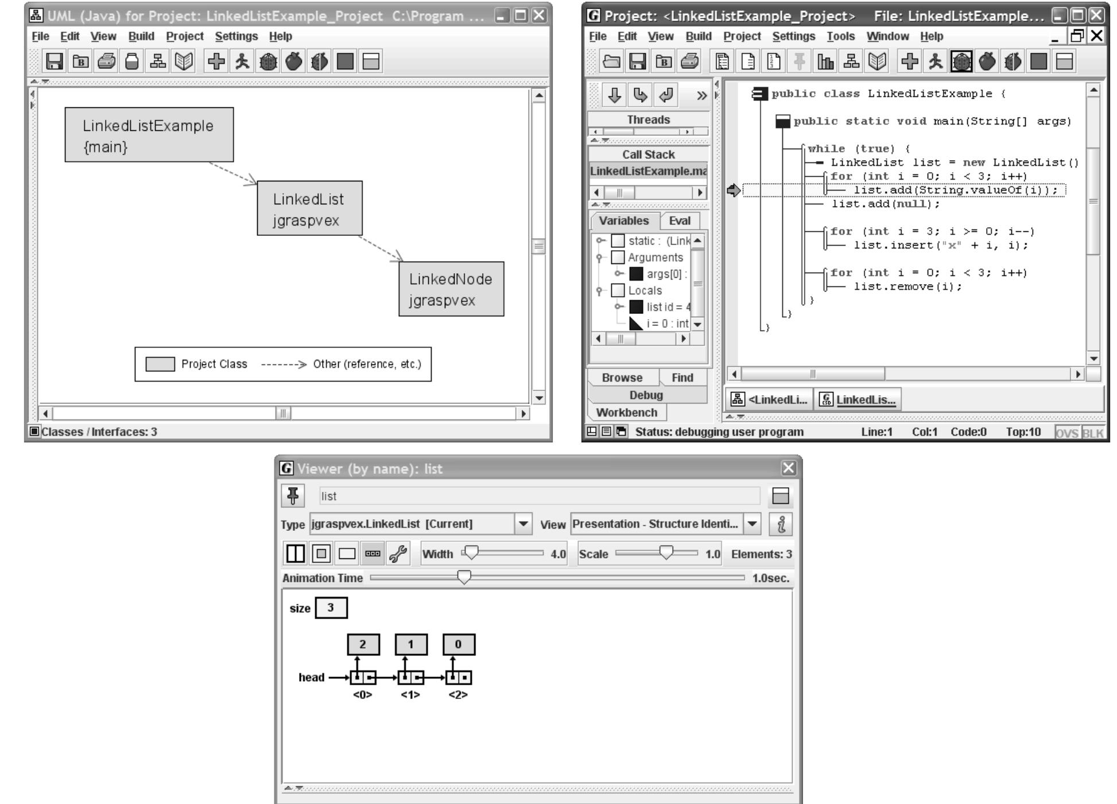The height and width of the screenshot is (804, 1117).
Task: Generate CSD with the document-lines toolbar icon
Action: click(x=722, y=61)
